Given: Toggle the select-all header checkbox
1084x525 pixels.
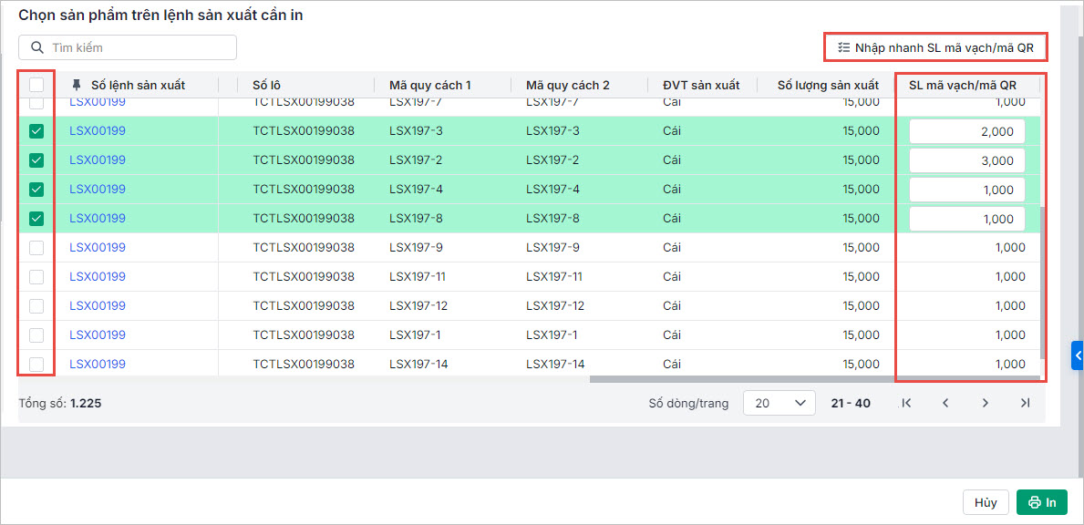Looking at the screenshot, I should point(36,85).
